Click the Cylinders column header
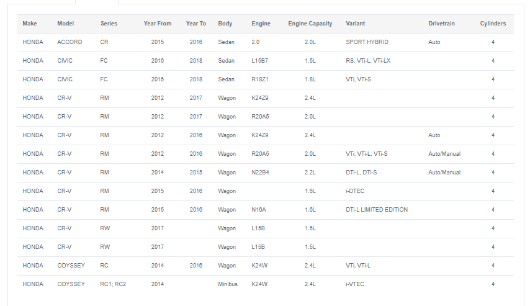This screenshot has height=306, width=530. (493, 24)
